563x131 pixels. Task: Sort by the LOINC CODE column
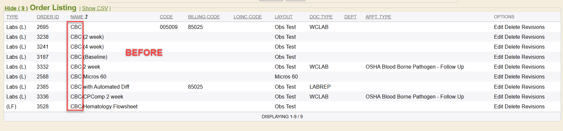(x=247, y=17)
